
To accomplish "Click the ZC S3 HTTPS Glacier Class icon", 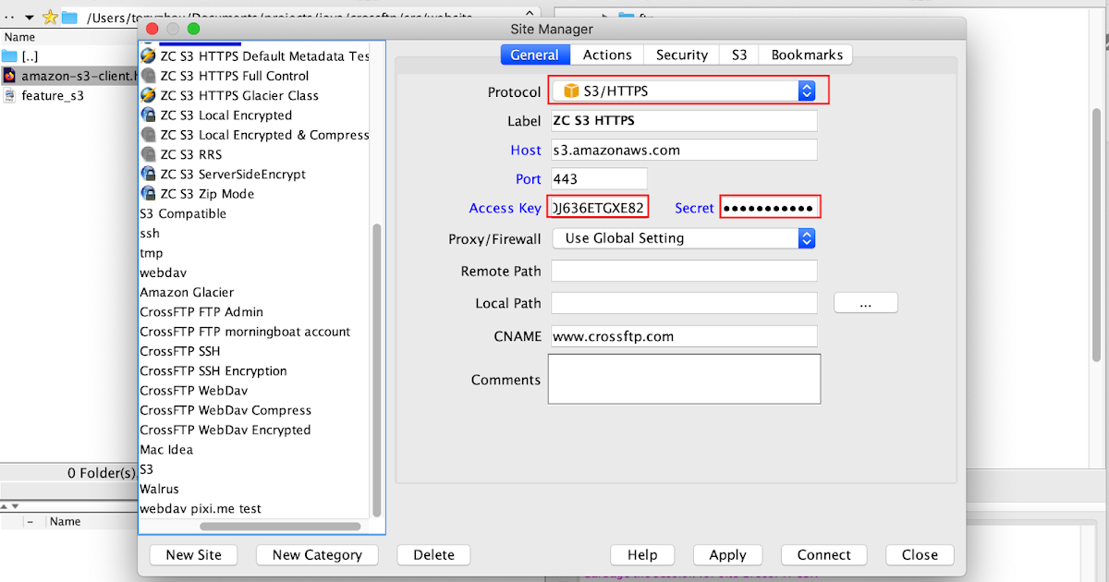I will [x=148, y=95].
